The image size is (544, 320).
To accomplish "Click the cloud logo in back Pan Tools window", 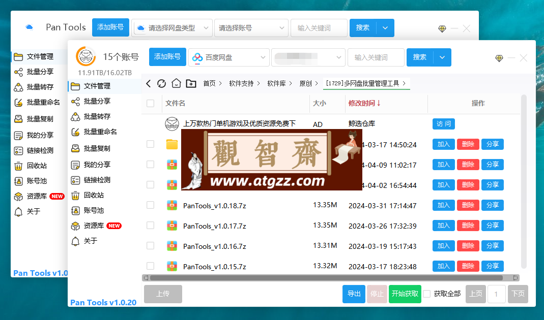I will click(x=30, y=27).
